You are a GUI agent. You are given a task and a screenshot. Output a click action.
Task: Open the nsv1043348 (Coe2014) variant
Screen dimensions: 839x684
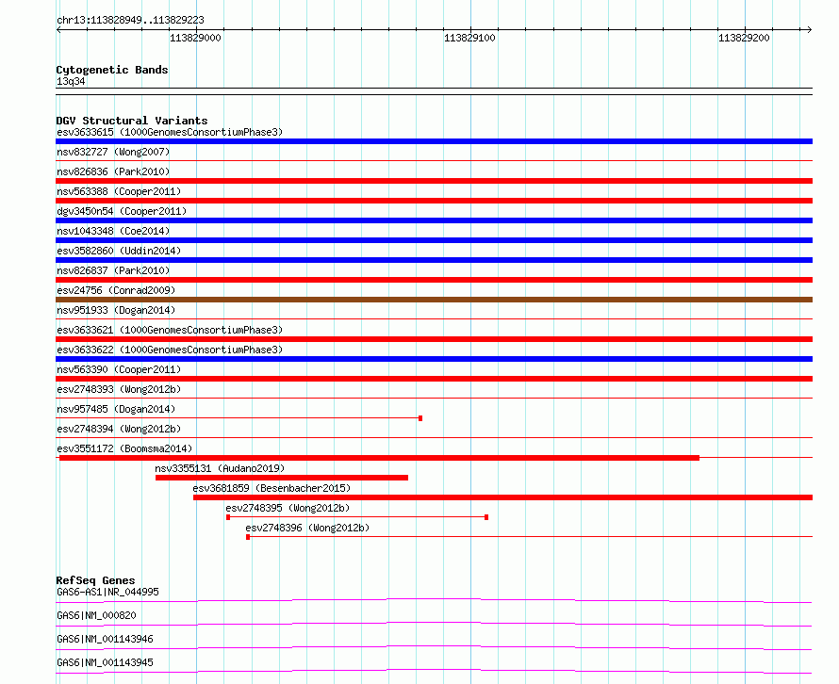pos(113,231)
